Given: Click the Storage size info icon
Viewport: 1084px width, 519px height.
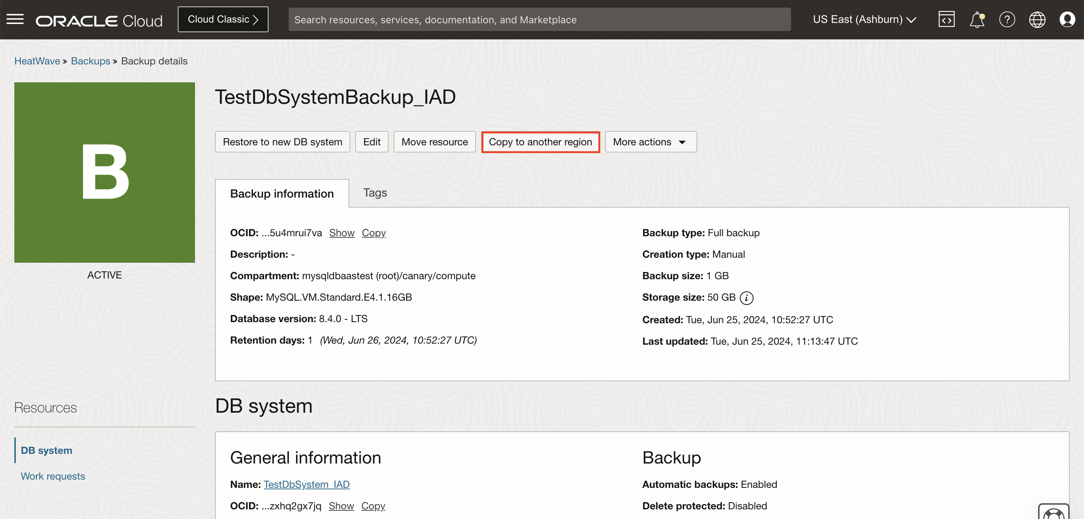Looking at the screenshot, I should pyautogui.click(x=747, y=298).
